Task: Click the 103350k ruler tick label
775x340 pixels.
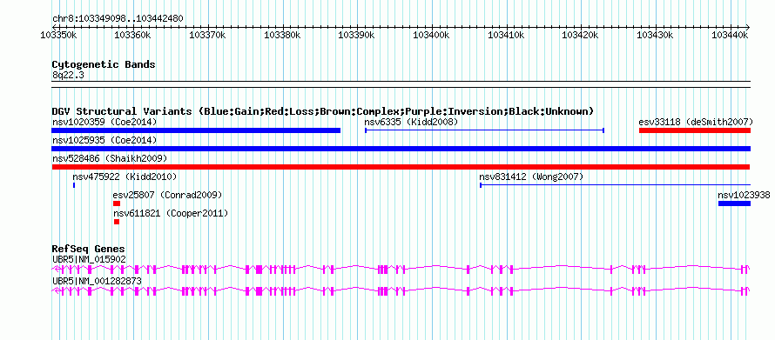Action: (x=58, y=35)
